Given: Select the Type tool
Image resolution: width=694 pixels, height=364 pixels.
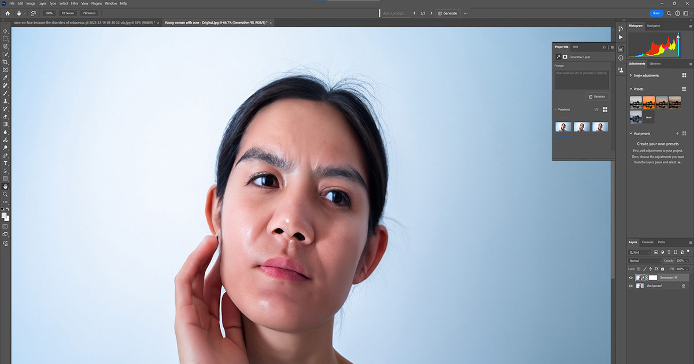Looking at the screenshot, I should point(5,164).
